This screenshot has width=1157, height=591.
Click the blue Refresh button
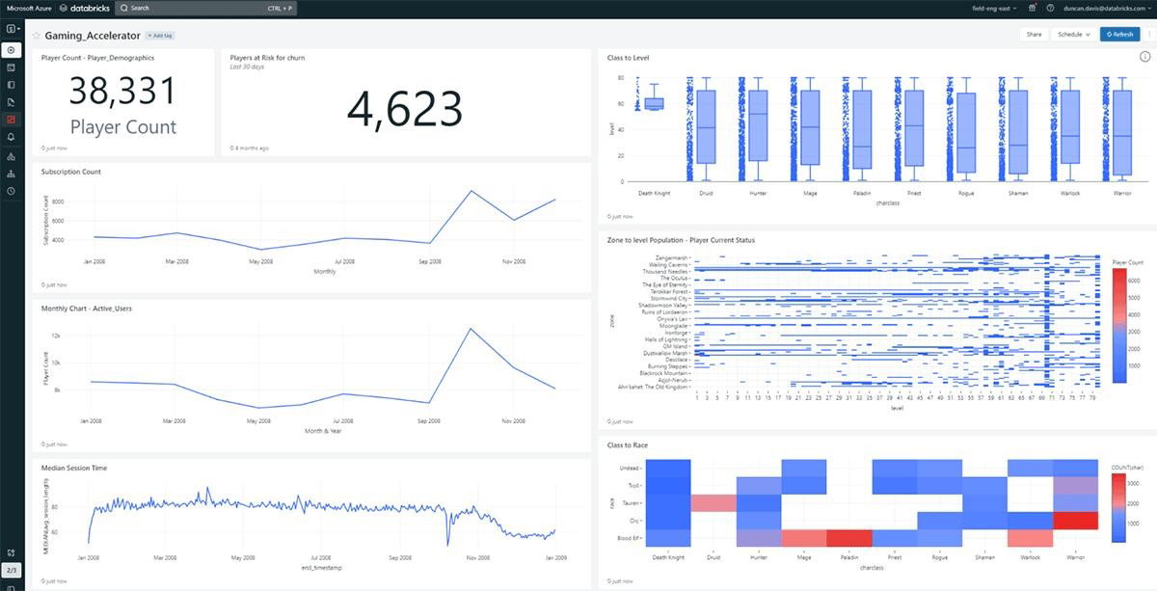1119,34
